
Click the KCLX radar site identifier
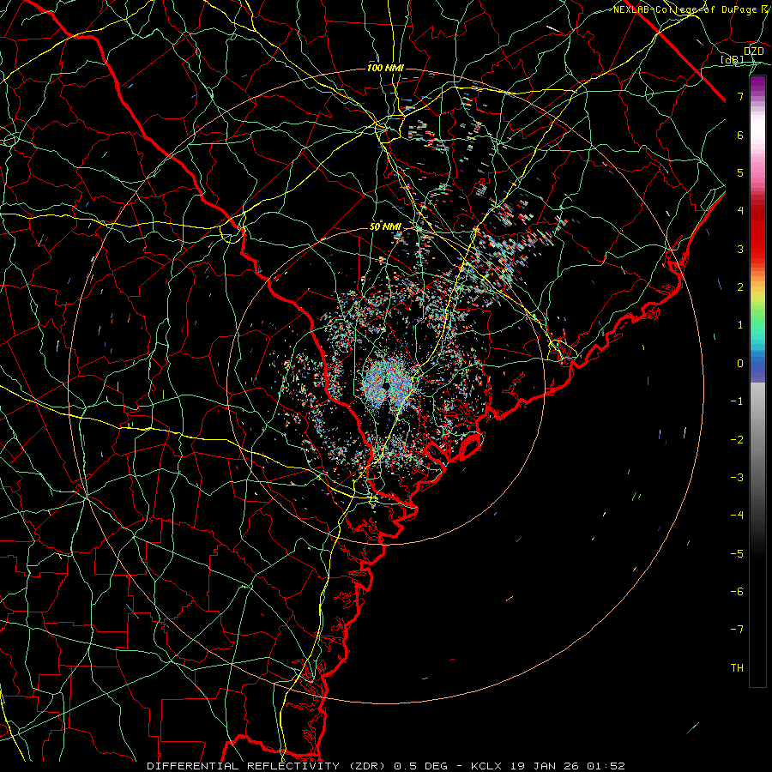coord(487,766)
